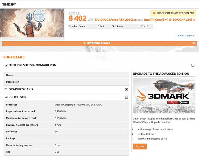Click the chart icon beside Other Results heading
The image size is (199, 156).
6,65
